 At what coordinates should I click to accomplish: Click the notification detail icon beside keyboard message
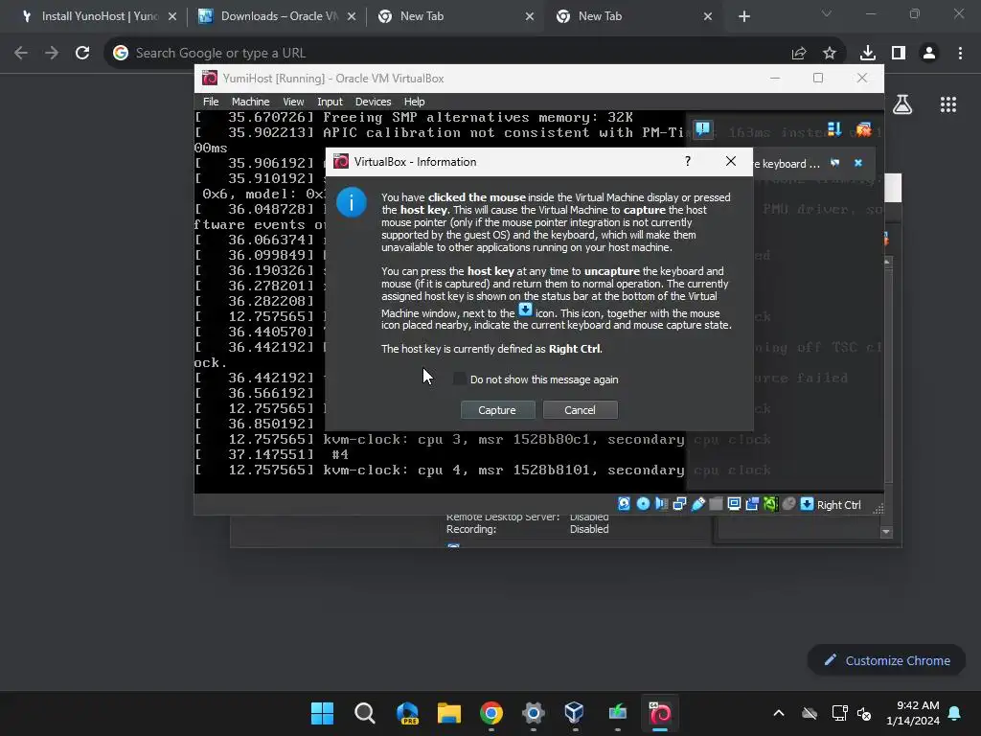pos(834,163)
